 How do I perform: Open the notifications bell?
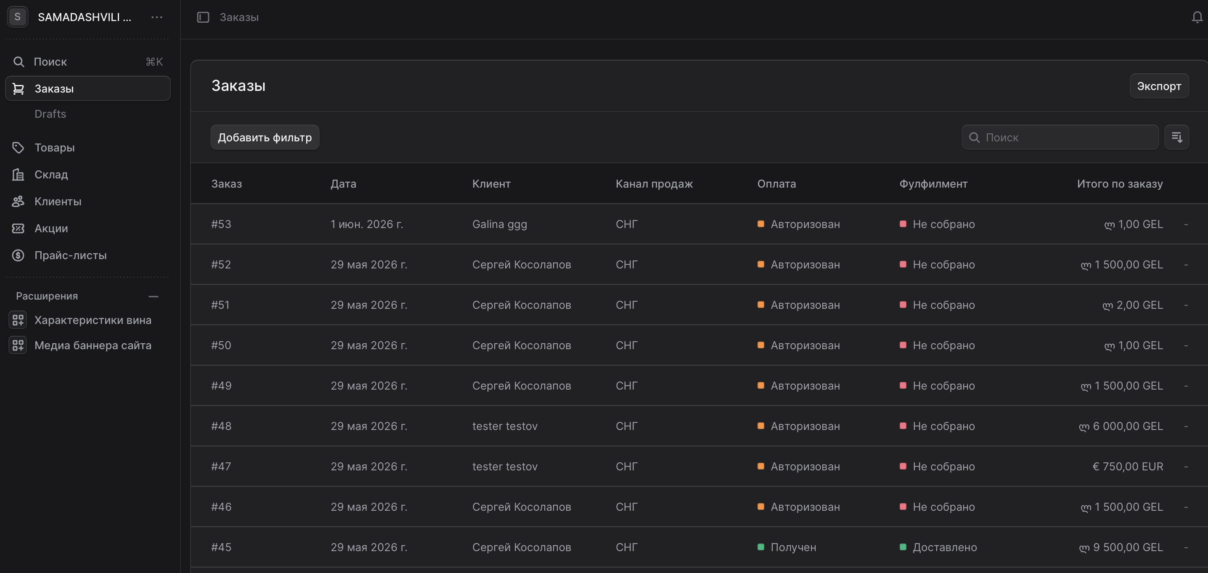tap(1197, 17)
